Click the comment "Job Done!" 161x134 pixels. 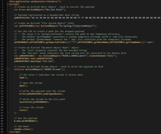point(22,126)
